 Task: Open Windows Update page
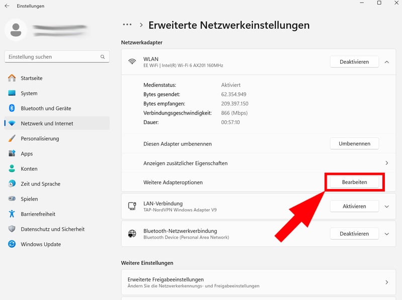click(57, 244)
